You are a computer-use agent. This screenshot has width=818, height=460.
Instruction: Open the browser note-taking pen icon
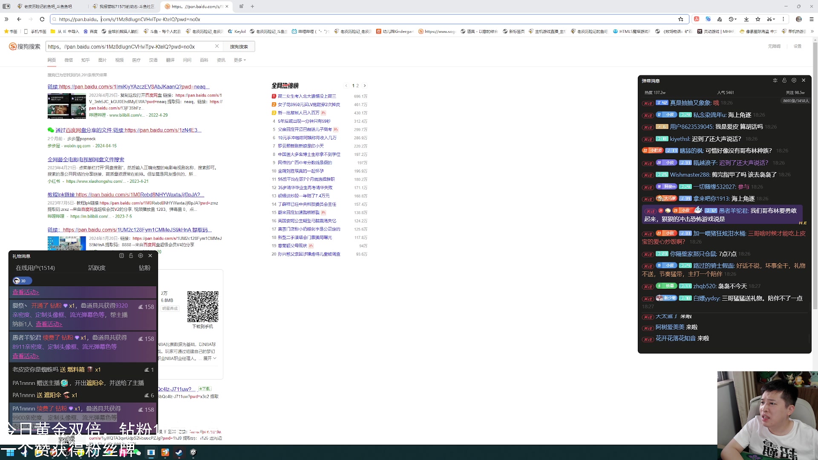[720, 19]
